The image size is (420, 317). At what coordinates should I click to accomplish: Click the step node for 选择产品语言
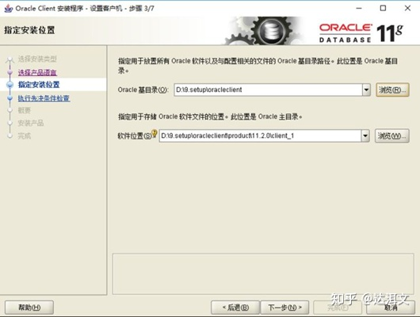pos(10,72)
